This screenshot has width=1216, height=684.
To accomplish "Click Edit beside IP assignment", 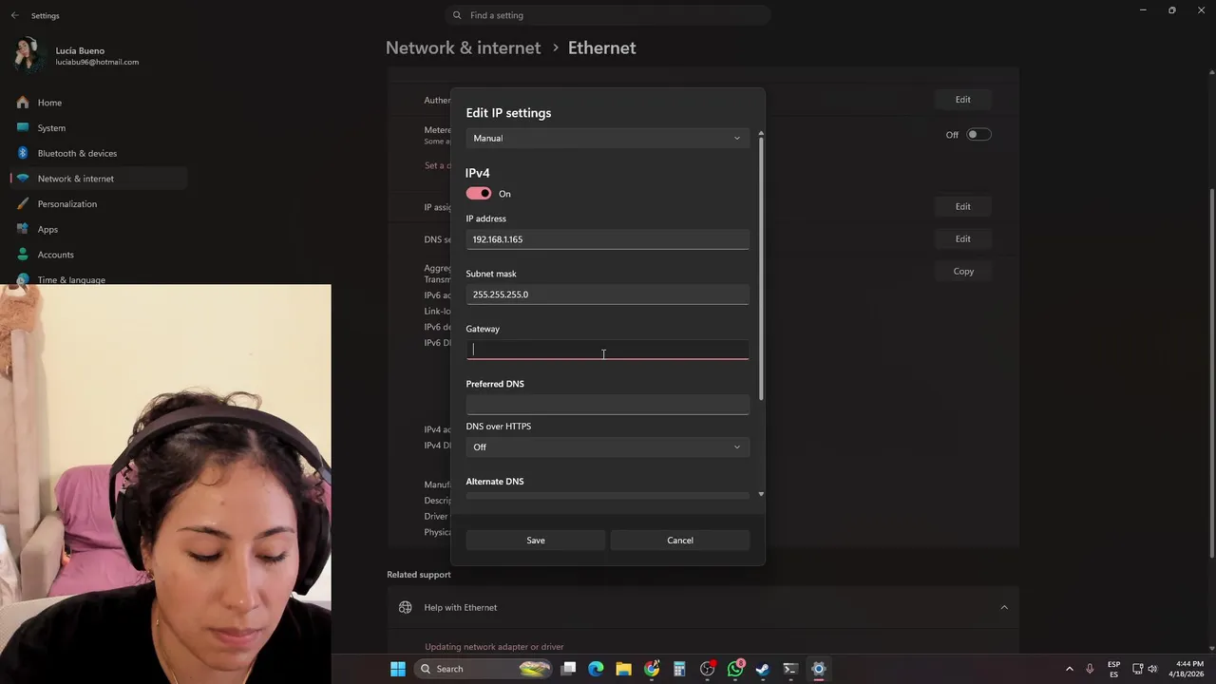I will click(x=962, y=206).
